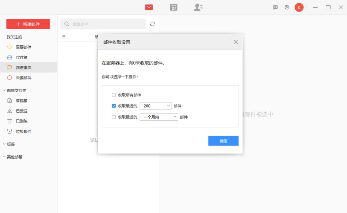Open the mail view envelope icon
Viewport: 347px width, 213px height.
pos(149,7)
